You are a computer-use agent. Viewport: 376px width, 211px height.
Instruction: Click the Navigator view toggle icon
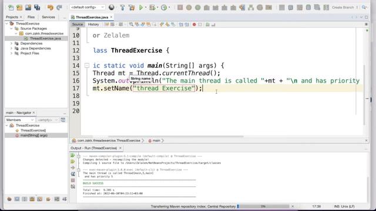click(63, 120)
